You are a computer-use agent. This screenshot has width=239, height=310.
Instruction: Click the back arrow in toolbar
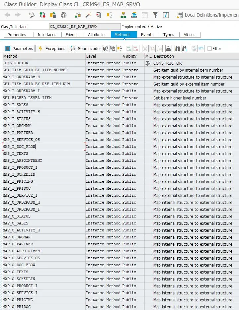coord(7,15)
